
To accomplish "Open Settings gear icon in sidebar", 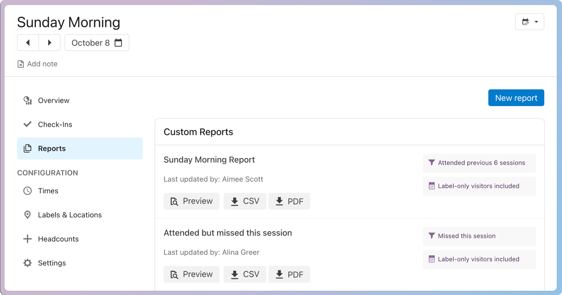I will 28,263.
